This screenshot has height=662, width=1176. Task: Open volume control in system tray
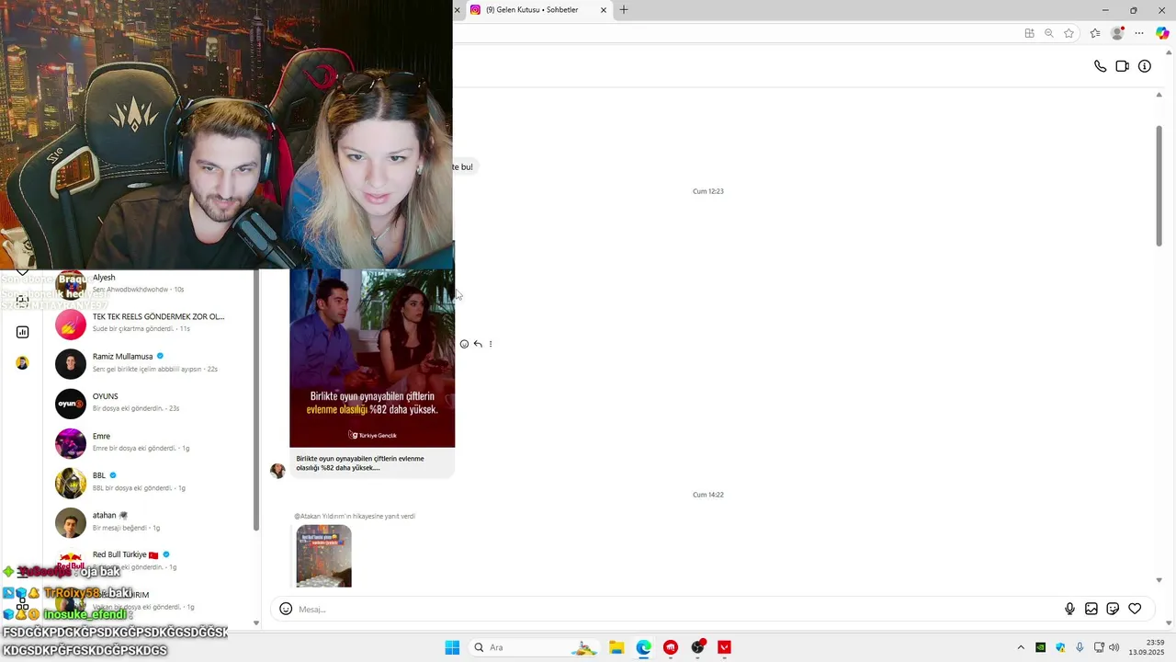pos(1114,647)
